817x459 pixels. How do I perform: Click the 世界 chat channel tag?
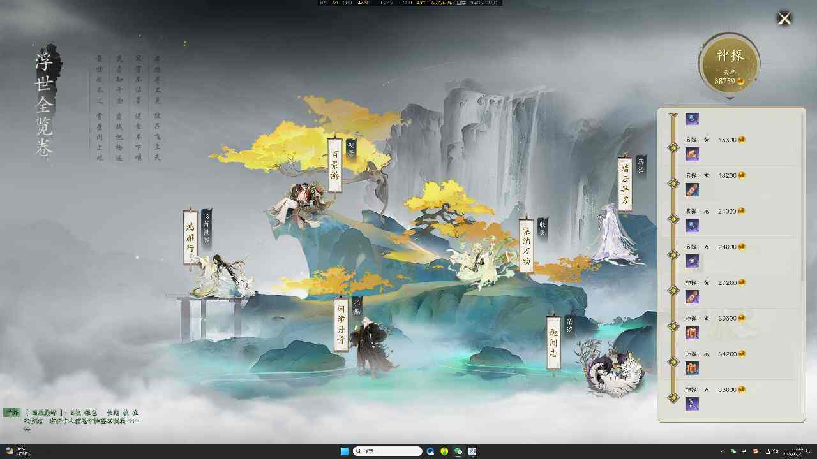11,412
